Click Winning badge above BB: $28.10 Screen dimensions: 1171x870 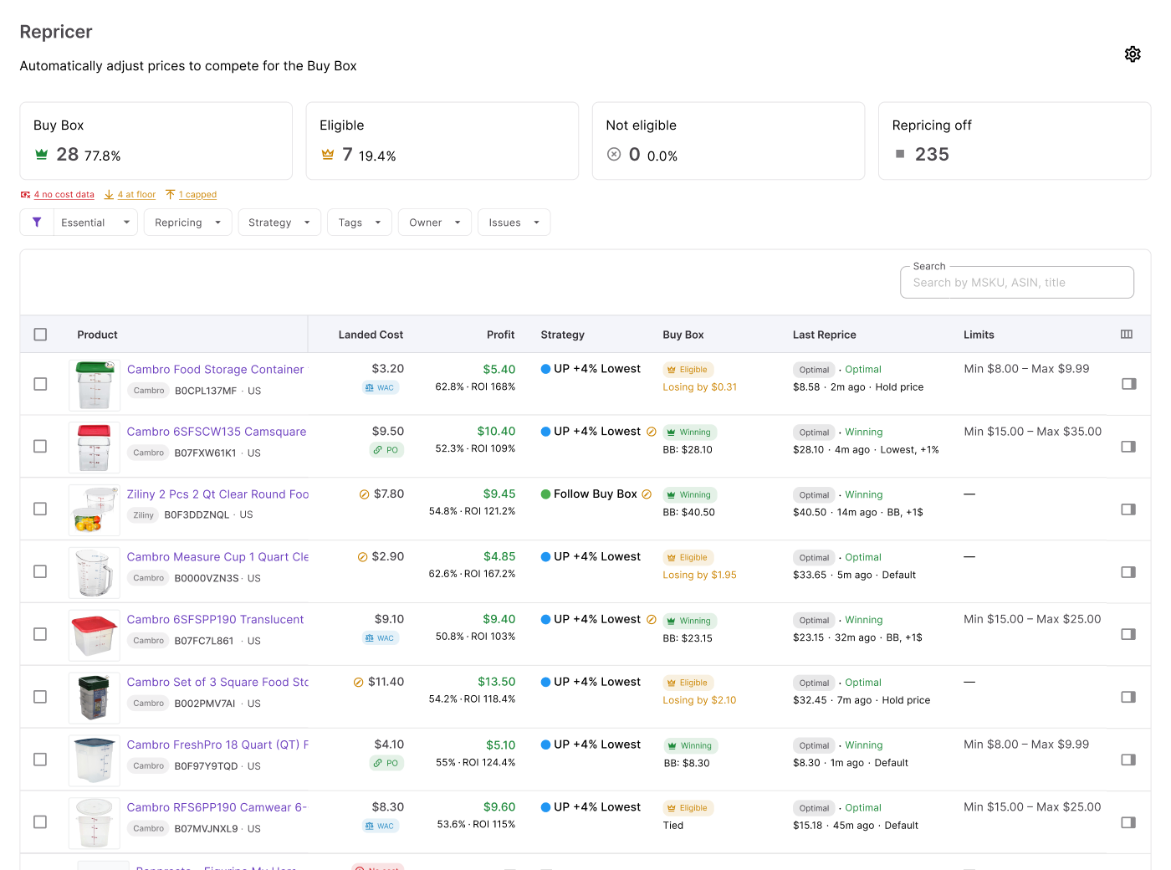tap(690, 432)
